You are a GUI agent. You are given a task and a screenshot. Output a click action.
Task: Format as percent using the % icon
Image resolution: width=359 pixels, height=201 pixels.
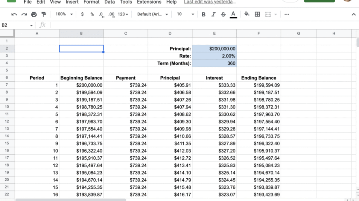pos(92,14)
